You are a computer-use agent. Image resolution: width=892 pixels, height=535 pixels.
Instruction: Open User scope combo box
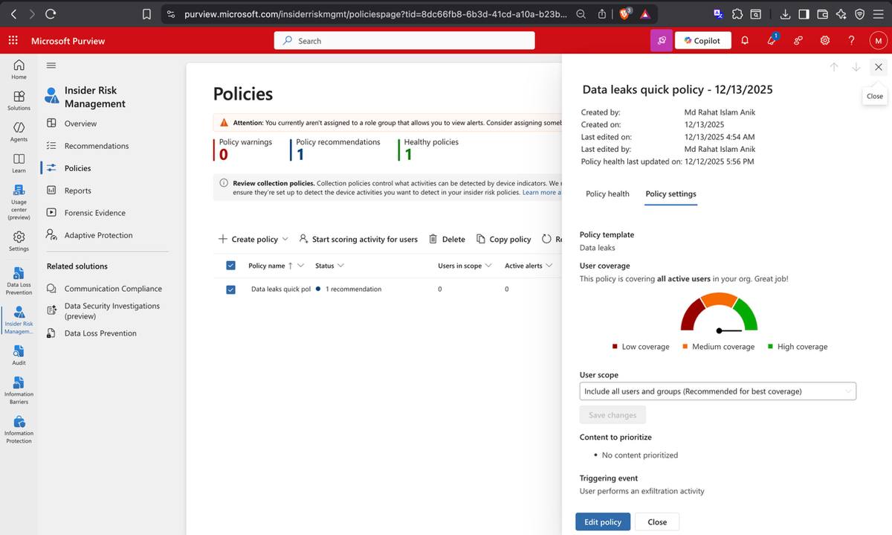click(717, 391)
